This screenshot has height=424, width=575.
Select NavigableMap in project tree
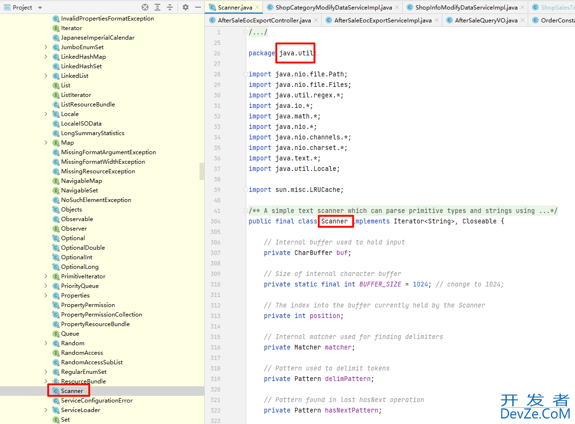[81, 180]
